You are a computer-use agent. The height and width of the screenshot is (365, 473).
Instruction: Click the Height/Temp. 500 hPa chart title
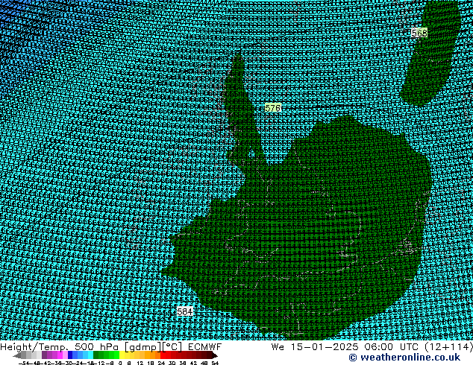click(60, 347)
